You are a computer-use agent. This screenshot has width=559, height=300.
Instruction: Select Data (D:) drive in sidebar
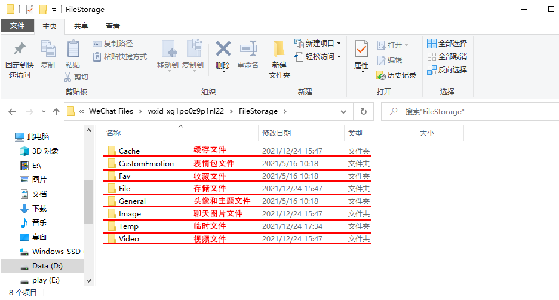[48, 266]
